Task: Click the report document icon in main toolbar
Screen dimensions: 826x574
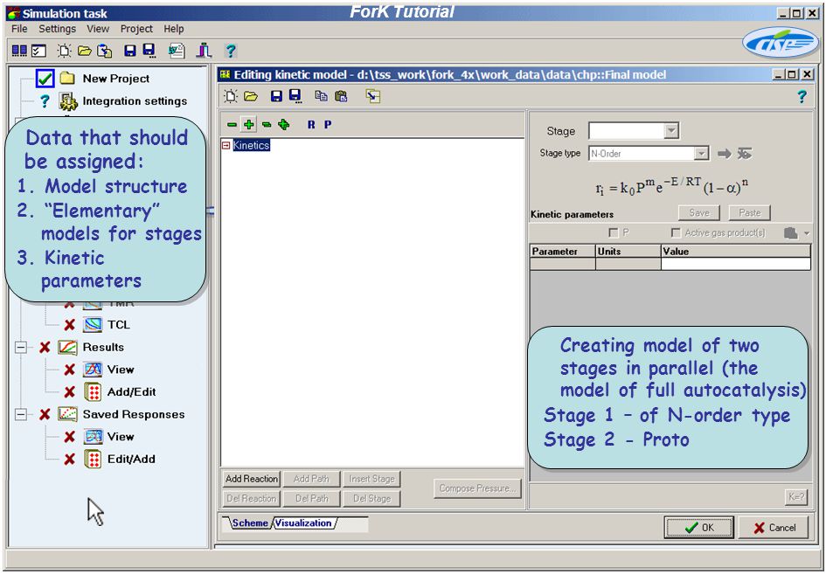Action: point(177,51)
